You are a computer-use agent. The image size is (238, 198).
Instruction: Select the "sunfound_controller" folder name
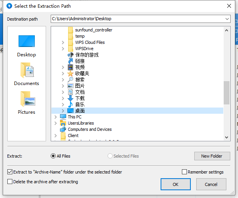coord(94,30)
